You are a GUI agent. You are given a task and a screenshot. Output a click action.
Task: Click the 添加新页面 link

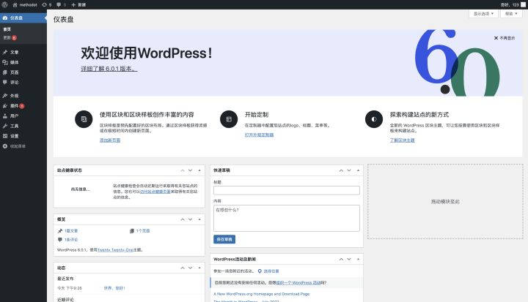(x=110, y=140)
